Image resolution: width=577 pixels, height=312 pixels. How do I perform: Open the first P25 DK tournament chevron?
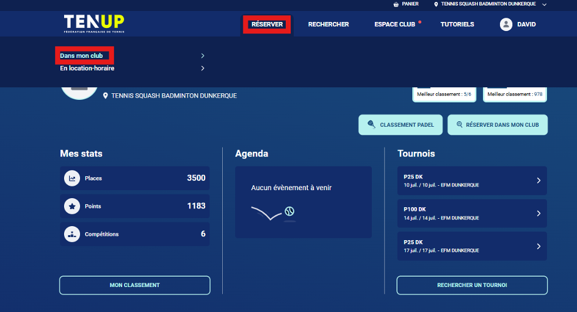click(538, 180)
